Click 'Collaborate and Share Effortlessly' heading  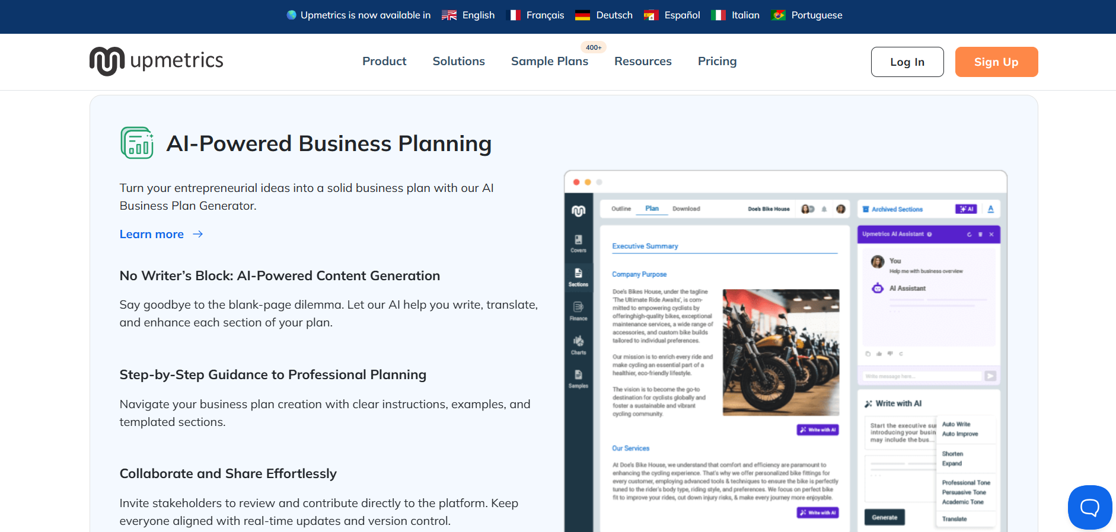(x=228, y=473)
